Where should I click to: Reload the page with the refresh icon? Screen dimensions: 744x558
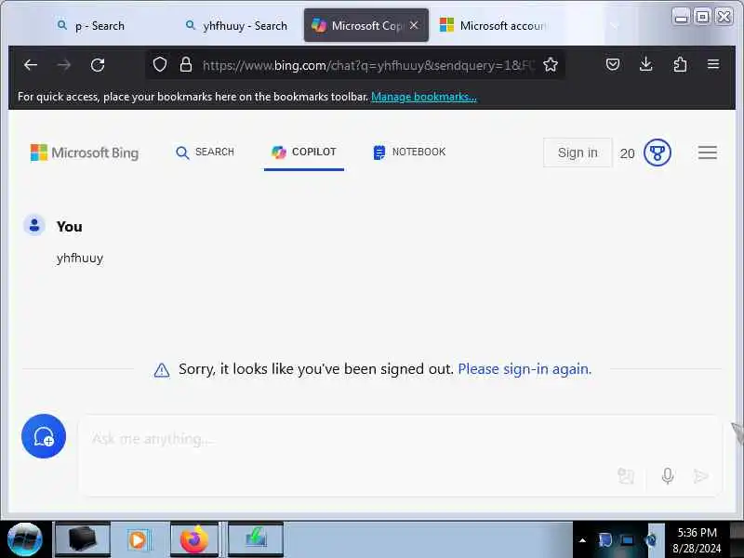click(98, 64)
